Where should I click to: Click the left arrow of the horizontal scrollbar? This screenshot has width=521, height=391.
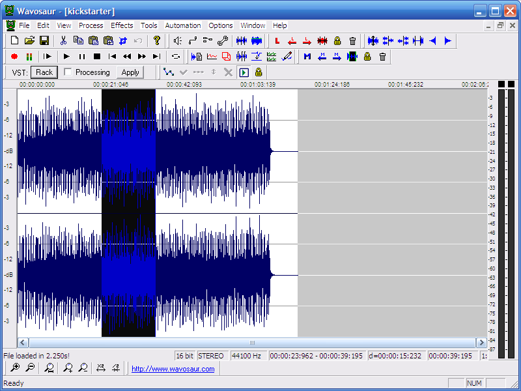(x=23, y=343)
